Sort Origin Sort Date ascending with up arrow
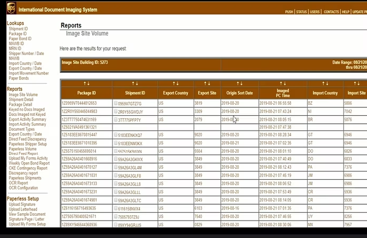The width and height of the screenshot is (367, 238). tap(238, 84)
